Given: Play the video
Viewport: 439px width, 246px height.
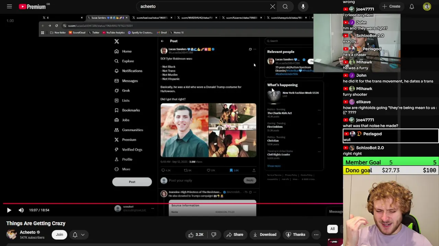Looking at the screenshot, I should pyautogui.click(x=9, y=210).
